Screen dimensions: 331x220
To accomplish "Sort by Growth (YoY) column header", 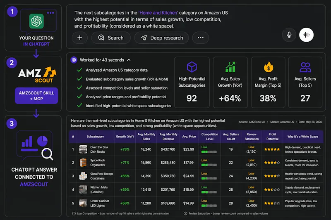I will coord(125,137).
